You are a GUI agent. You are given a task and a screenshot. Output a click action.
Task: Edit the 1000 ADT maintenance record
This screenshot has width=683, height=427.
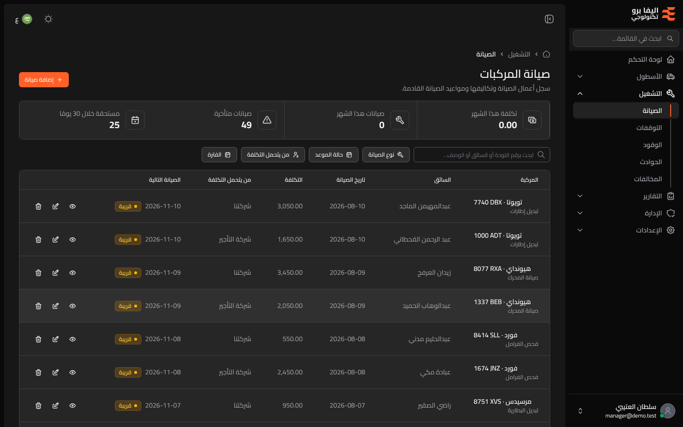point(55,240)
